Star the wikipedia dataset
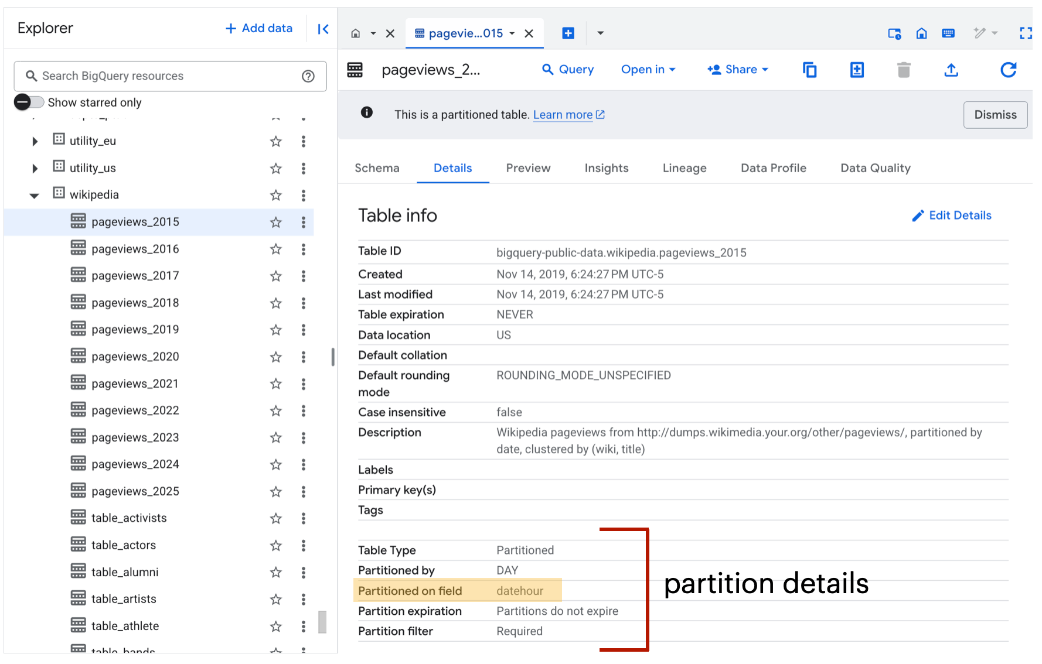Viewport: 1042px width, 664px height. pyautogui.click(x=276, y=196)
